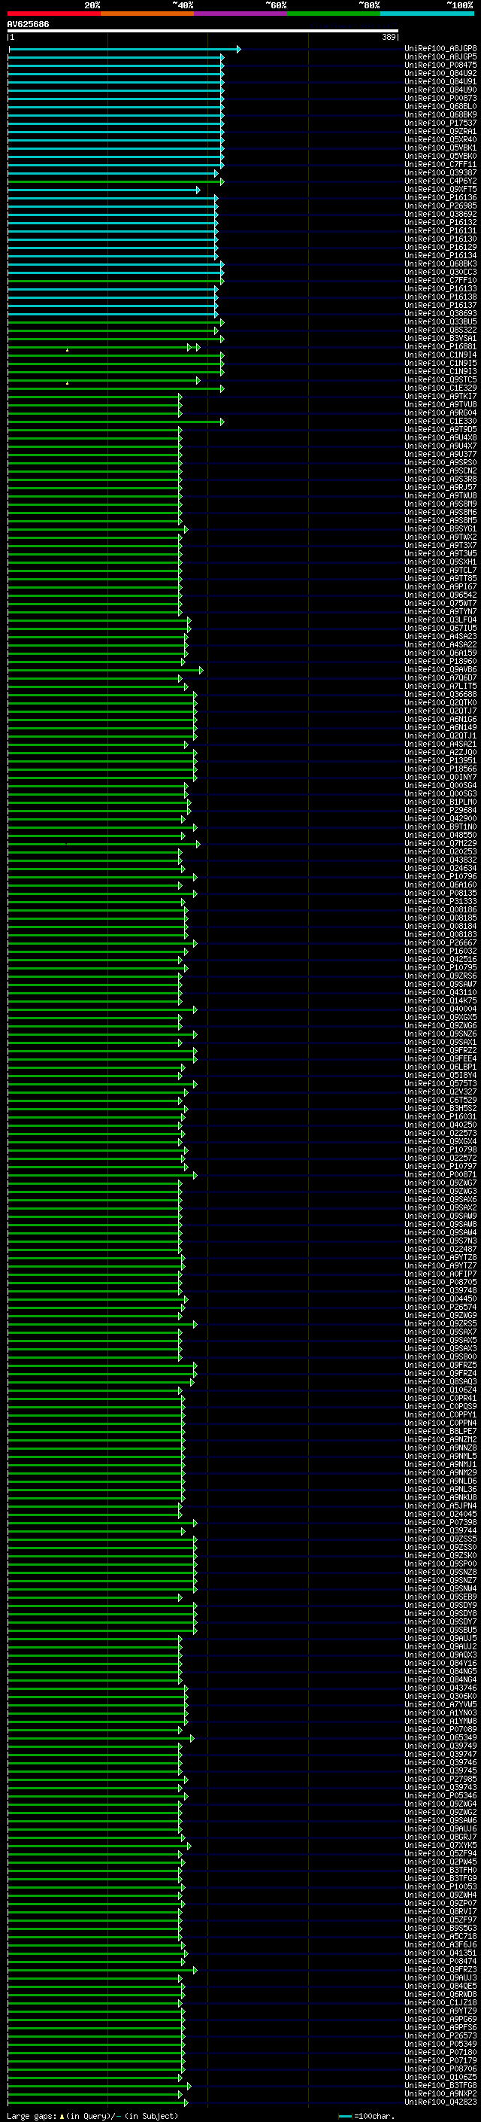Open hit UniRef100_P10796
This screenshot has height=2122, width=481.
440,876
